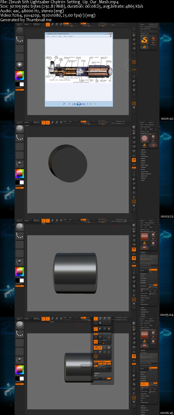Expand Display Properties section in 00:03:23 frame
Image resolution: width=174 pixels, height=415 pixels.
coord(146,174)
